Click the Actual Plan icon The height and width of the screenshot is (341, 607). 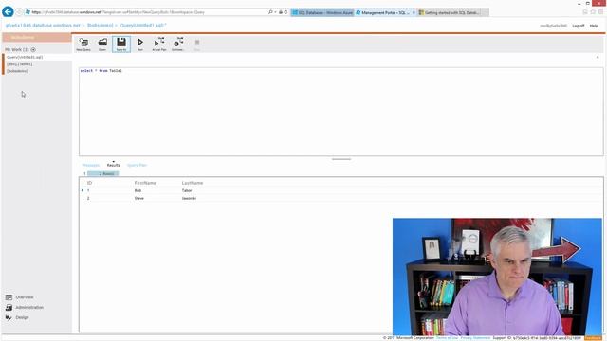pos(159,45)
